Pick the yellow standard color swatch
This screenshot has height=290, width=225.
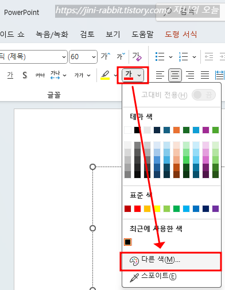157,208
